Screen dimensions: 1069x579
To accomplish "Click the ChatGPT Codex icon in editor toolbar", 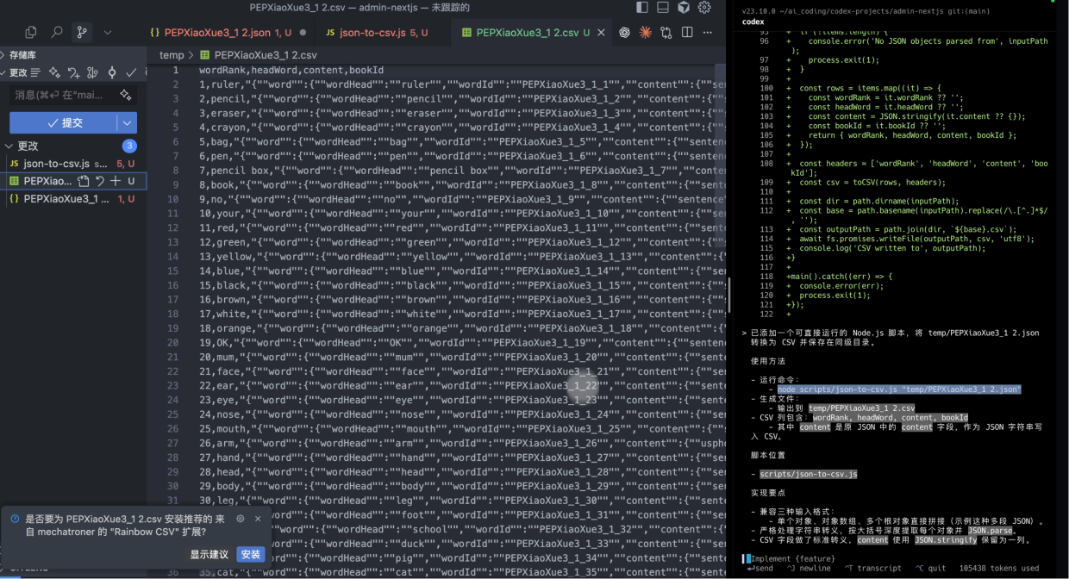I will pos(624,33).
